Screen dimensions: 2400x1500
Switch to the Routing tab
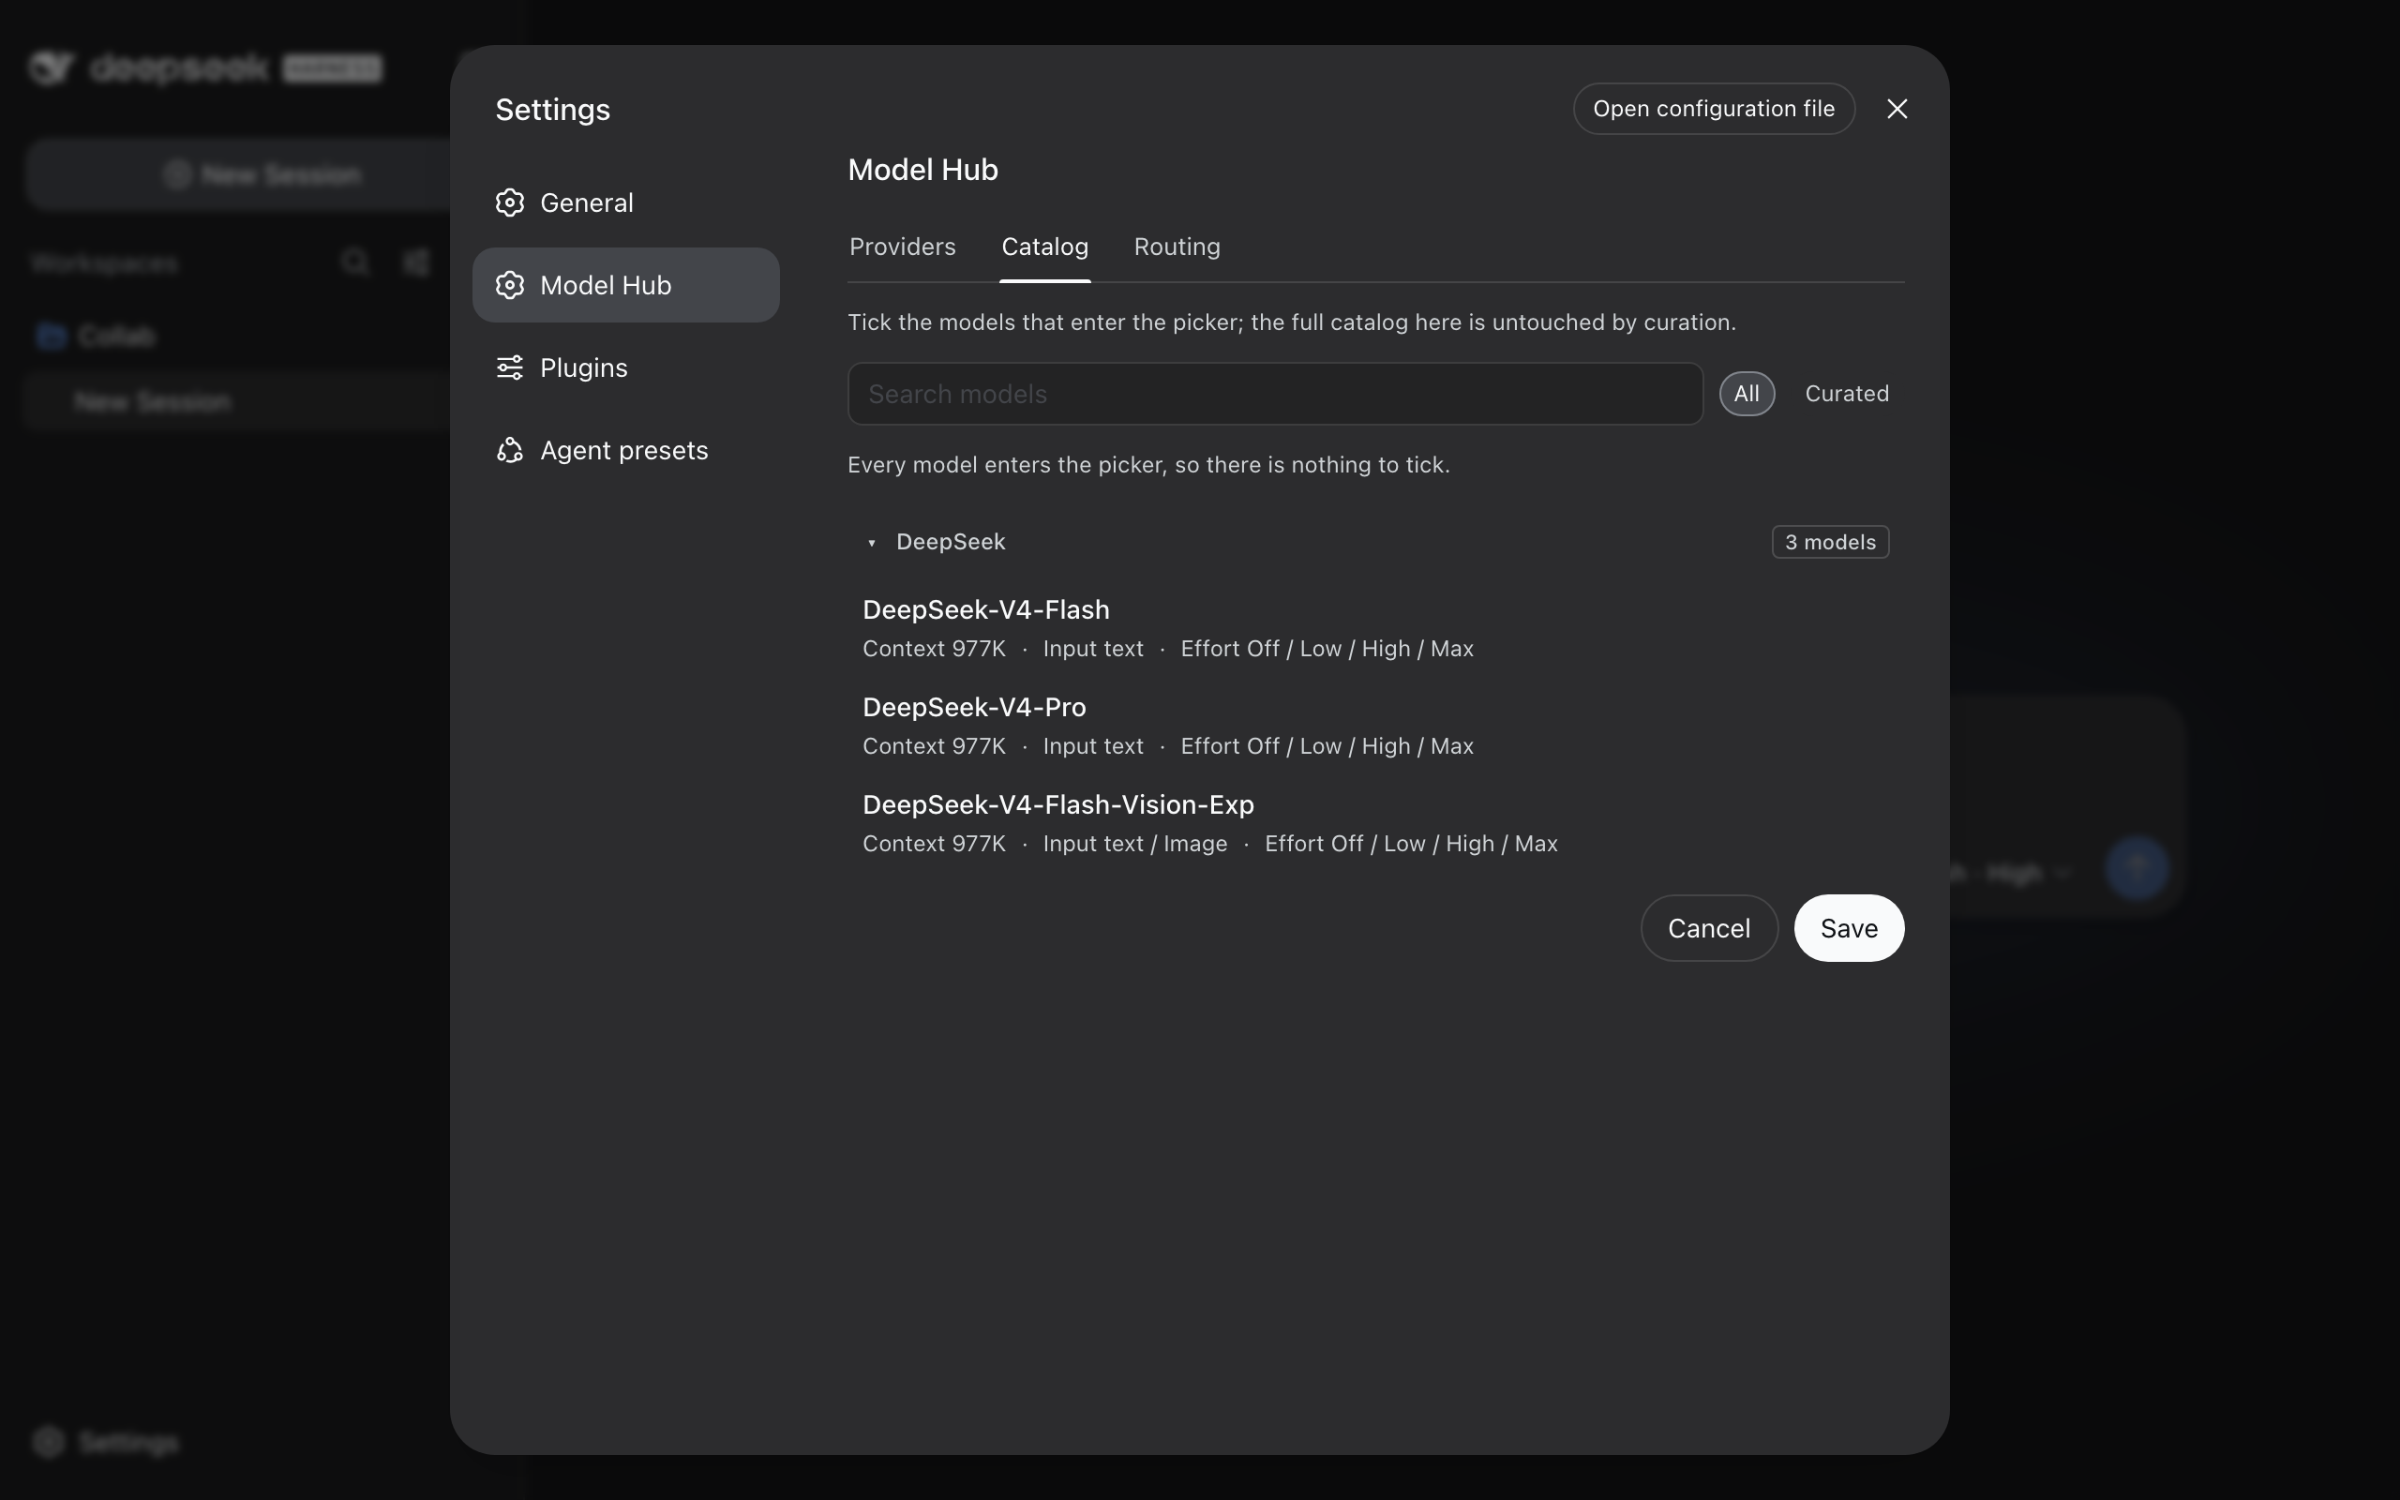pos(1177,246)
